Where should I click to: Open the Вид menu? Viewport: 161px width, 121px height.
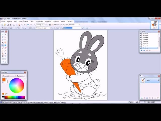(x=15, y=21)
